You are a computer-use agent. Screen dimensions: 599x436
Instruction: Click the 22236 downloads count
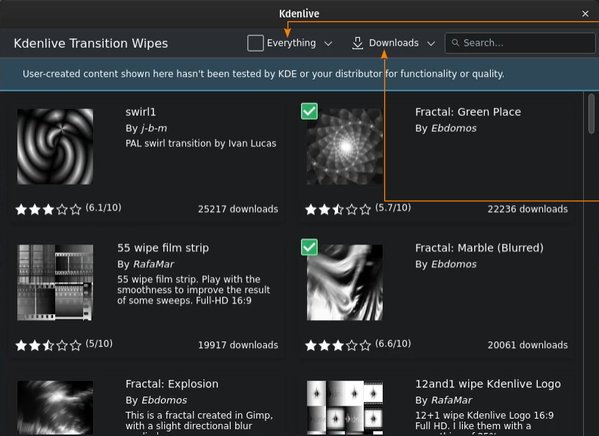(x=528, y=209)
